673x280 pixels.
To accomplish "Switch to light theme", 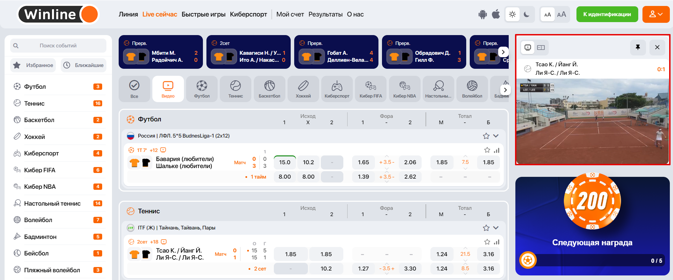I will point(513,14).
